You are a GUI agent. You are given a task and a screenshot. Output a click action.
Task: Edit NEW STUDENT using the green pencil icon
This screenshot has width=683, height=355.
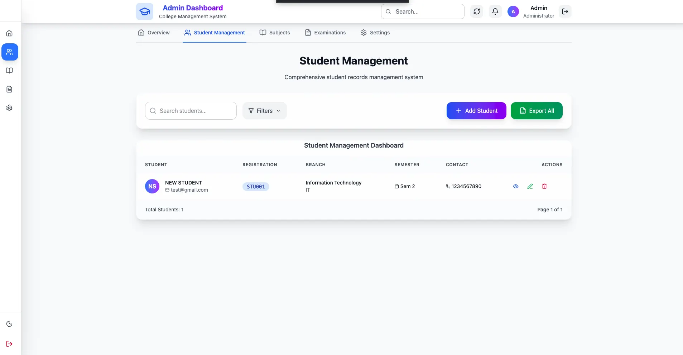coord(530,186)
